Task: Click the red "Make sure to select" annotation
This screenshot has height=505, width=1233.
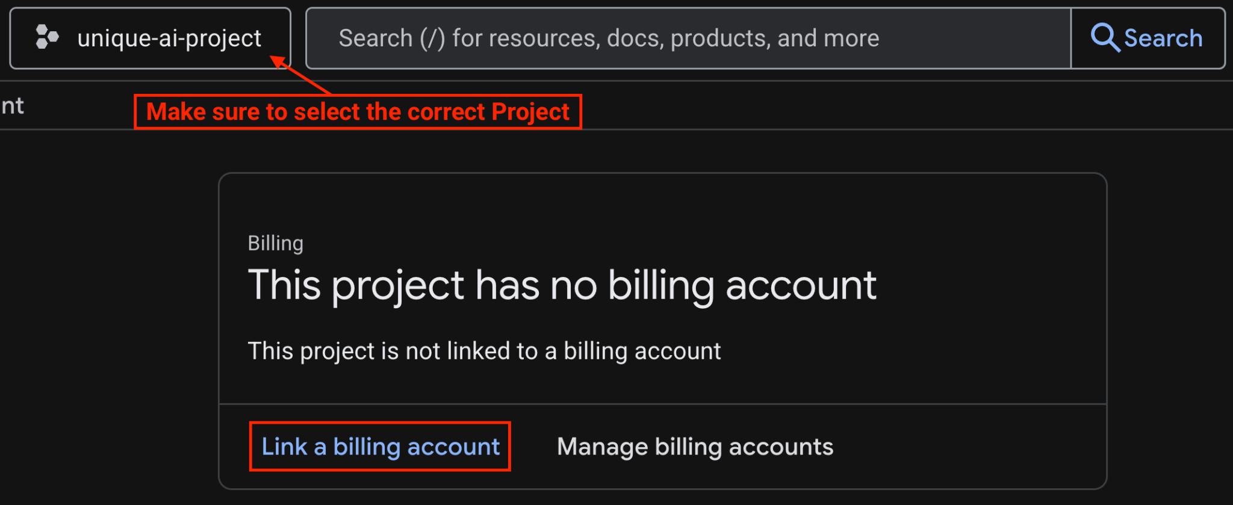Action: click(358, 112)
